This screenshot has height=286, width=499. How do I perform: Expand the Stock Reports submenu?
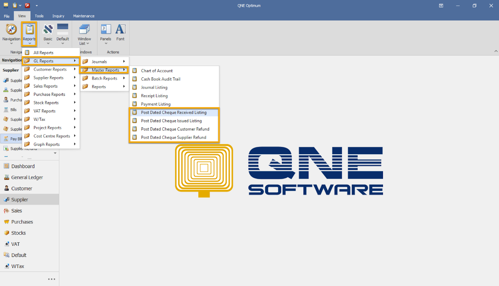pos(51,103)
